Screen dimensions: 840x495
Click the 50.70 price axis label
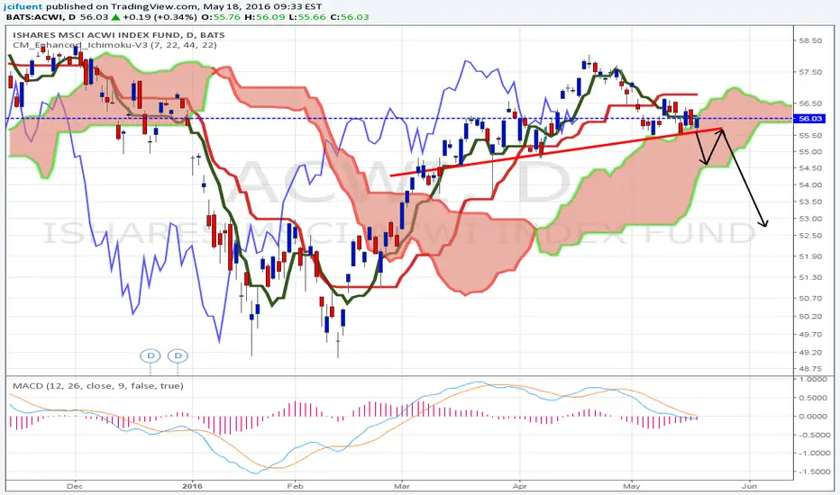pyautogui.click(x=809, y=299)
